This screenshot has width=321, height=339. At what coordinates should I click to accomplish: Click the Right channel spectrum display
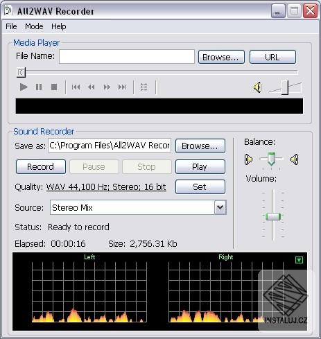click(226, 292)
